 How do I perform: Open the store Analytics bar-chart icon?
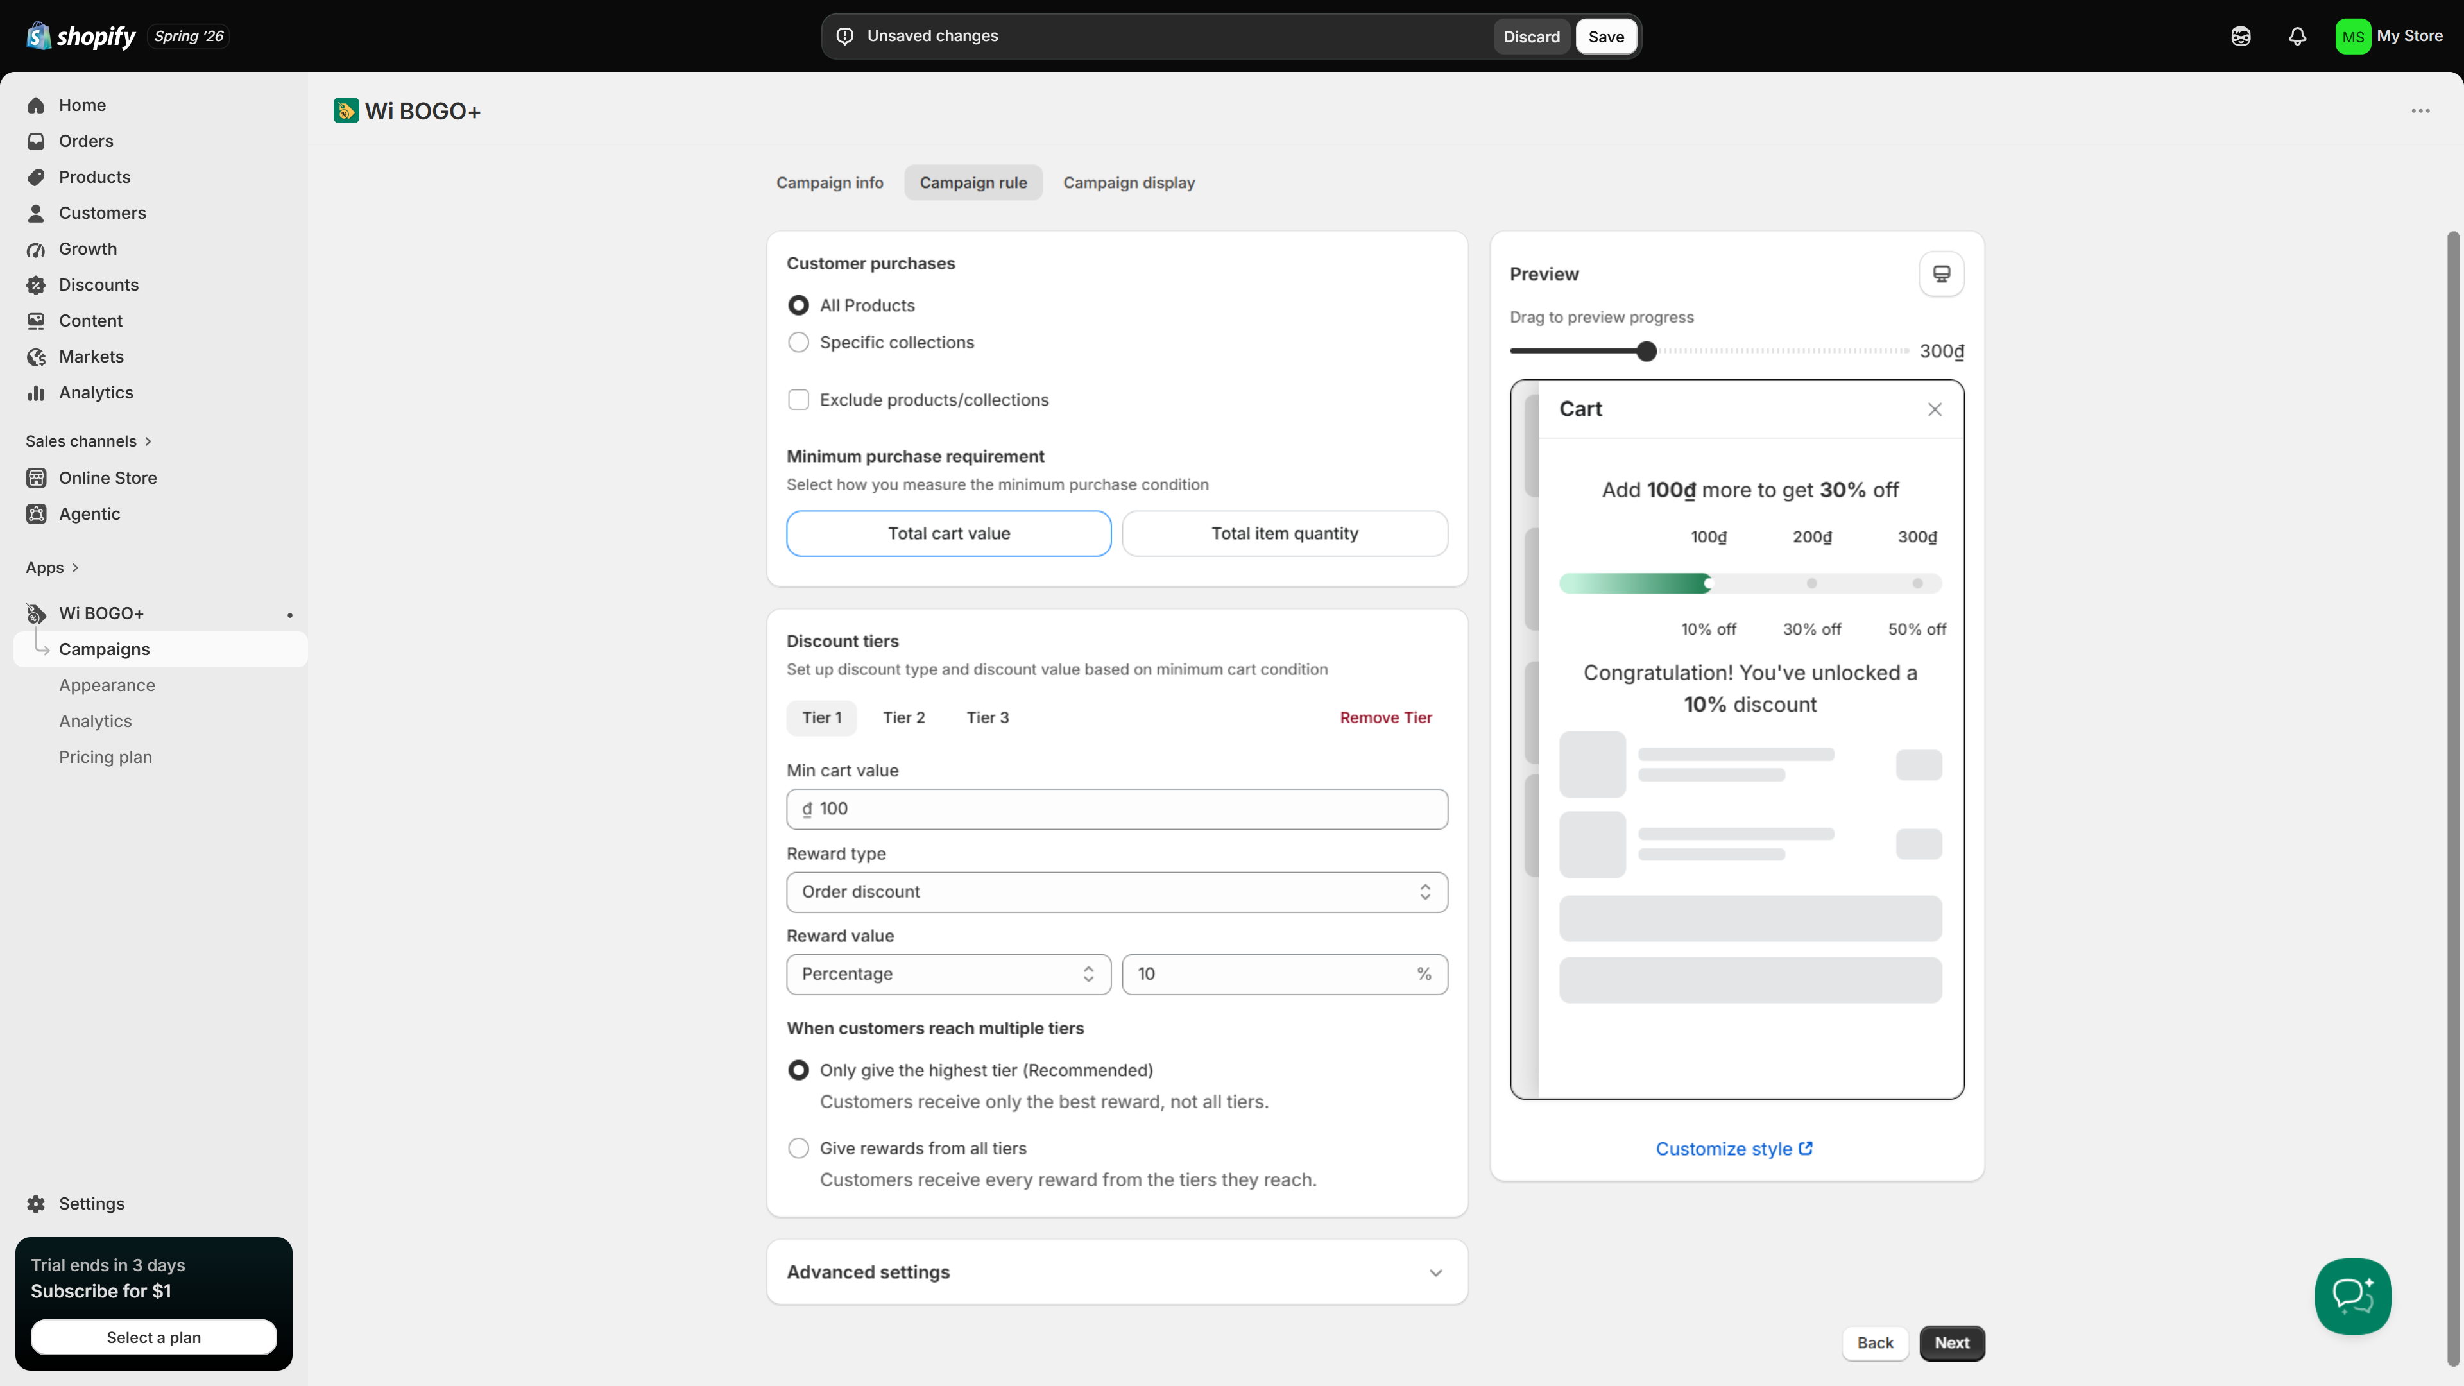[x=37, y=393]
